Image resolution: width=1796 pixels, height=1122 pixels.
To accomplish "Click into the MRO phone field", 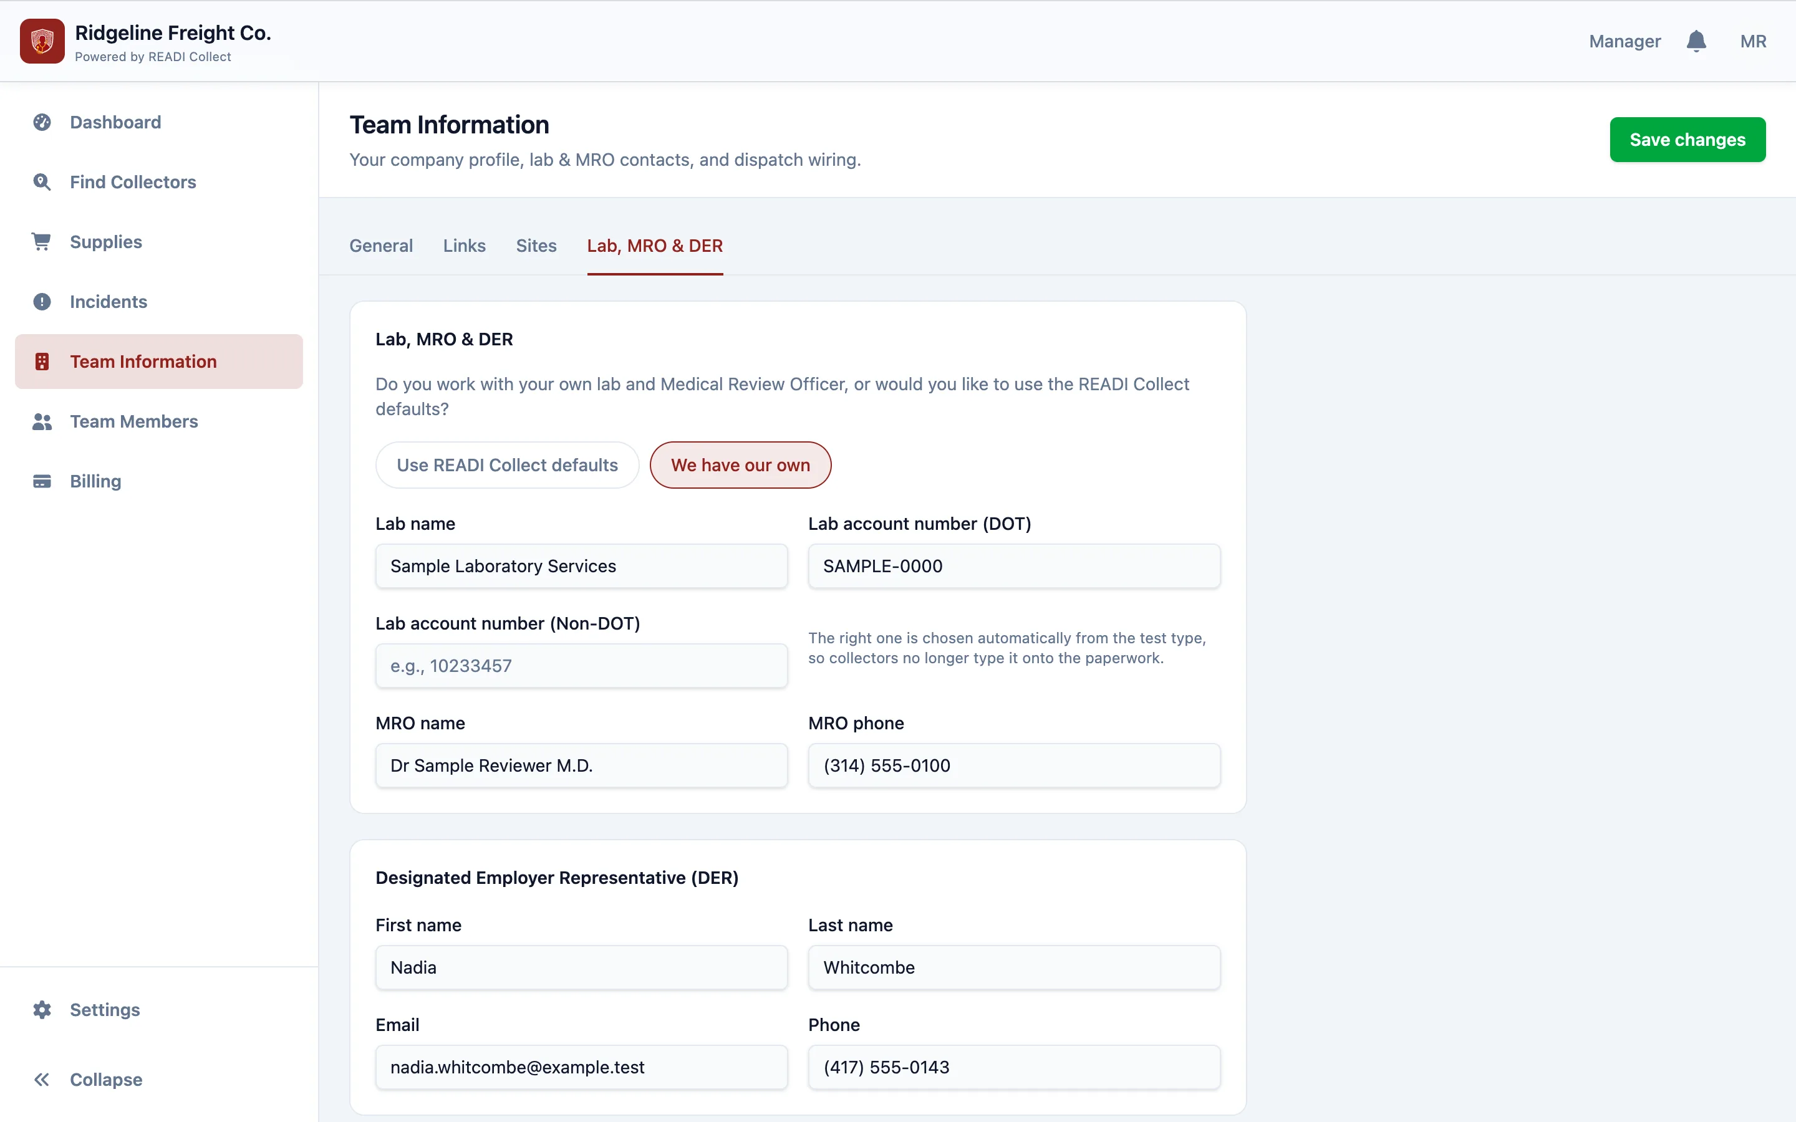I will tap(1014, 766).
